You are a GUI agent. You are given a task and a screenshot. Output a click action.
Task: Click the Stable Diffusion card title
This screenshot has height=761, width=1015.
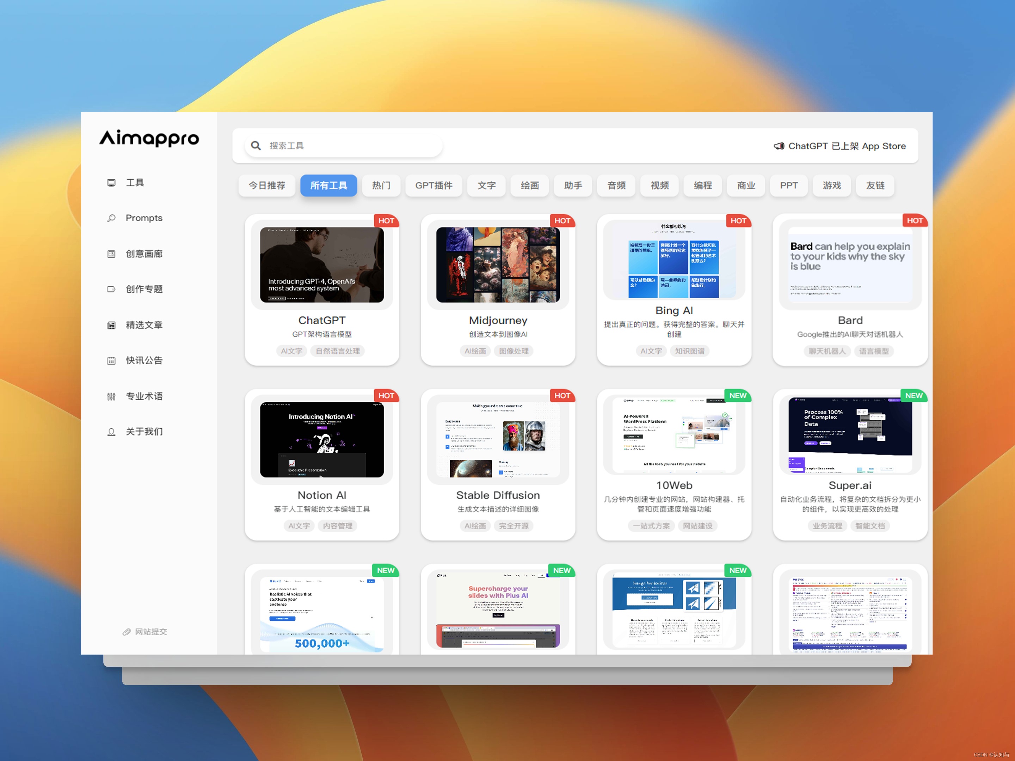pyautogui.click(x=498, y=495)
